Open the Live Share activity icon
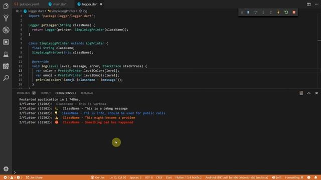 (6, 66)
